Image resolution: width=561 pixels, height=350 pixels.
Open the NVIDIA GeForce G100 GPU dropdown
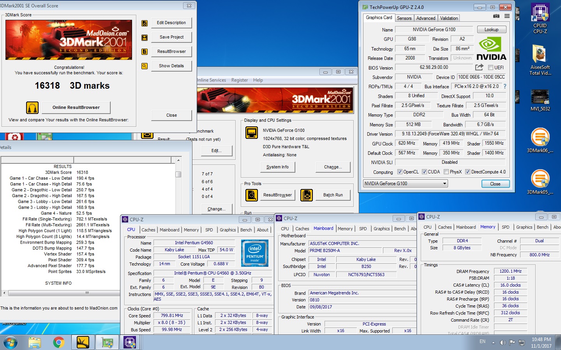coord(406,184)
